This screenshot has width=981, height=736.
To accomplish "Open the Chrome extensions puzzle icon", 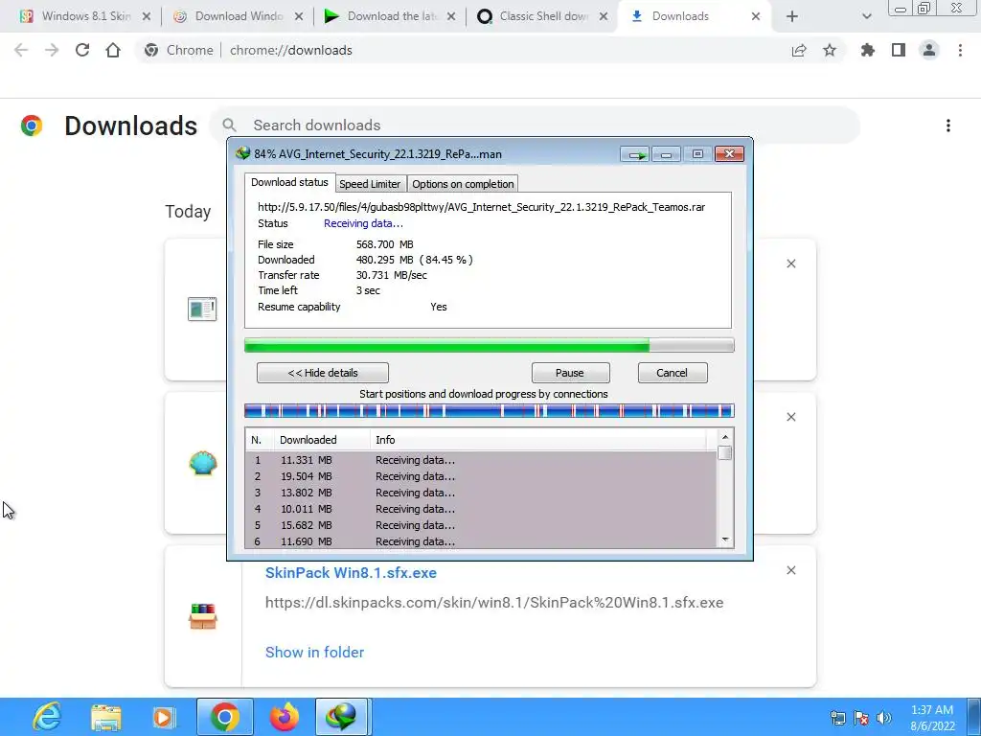I will pos(868,50).
